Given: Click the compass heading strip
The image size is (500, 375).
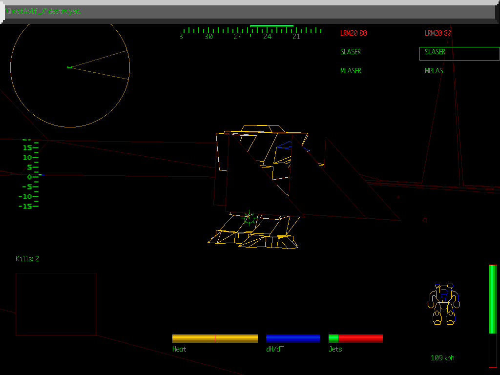Looking at the screenshot, I should (x=251, y=33).
